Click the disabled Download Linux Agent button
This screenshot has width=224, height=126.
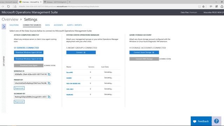(x=29, y=65)
